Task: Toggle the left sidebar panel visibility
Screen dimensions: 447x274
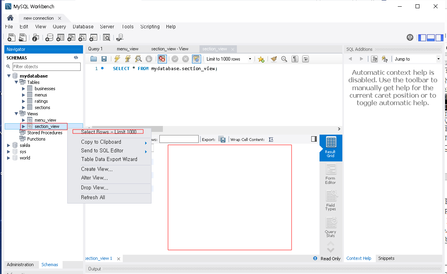Action: [x=422, y=37]
